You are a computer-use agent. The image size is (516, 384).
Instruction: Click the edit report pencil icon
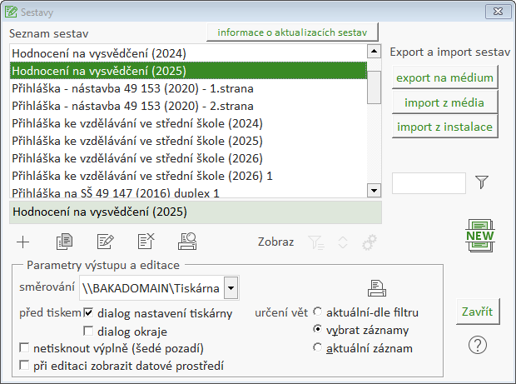(x=105, y=242)
